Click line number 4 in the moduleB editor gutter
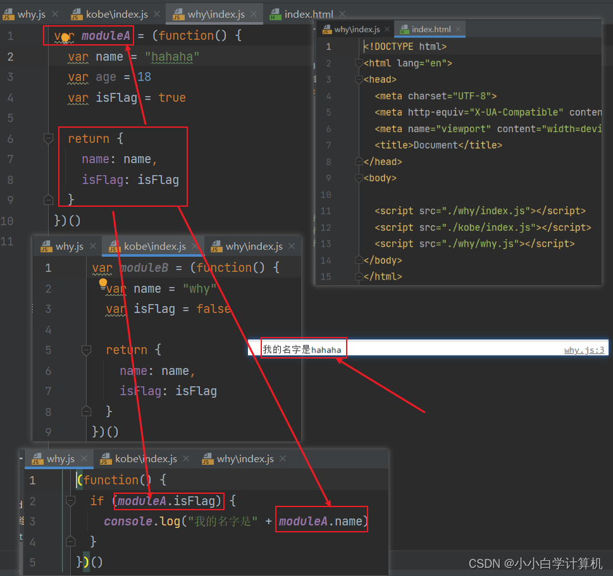 (x=48, y=330)
